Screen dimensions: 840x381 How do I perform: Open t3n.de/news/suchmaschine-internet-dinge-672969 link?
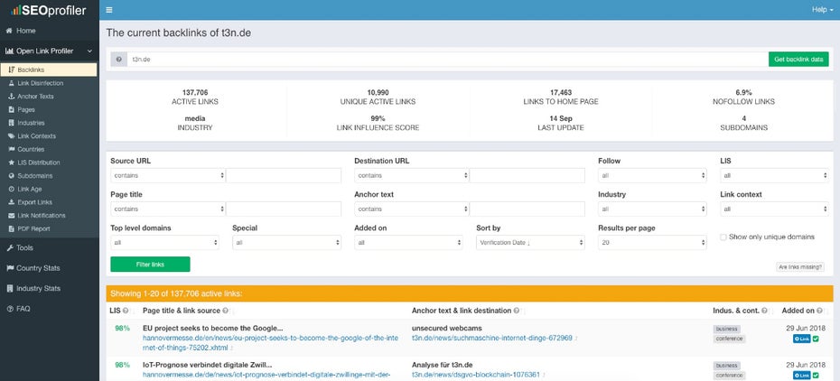click(491, 339)
